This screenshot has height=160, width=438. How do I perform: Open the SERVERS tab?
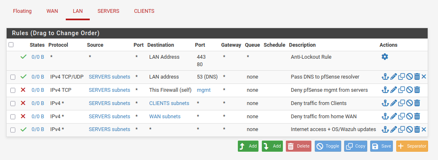108,11
